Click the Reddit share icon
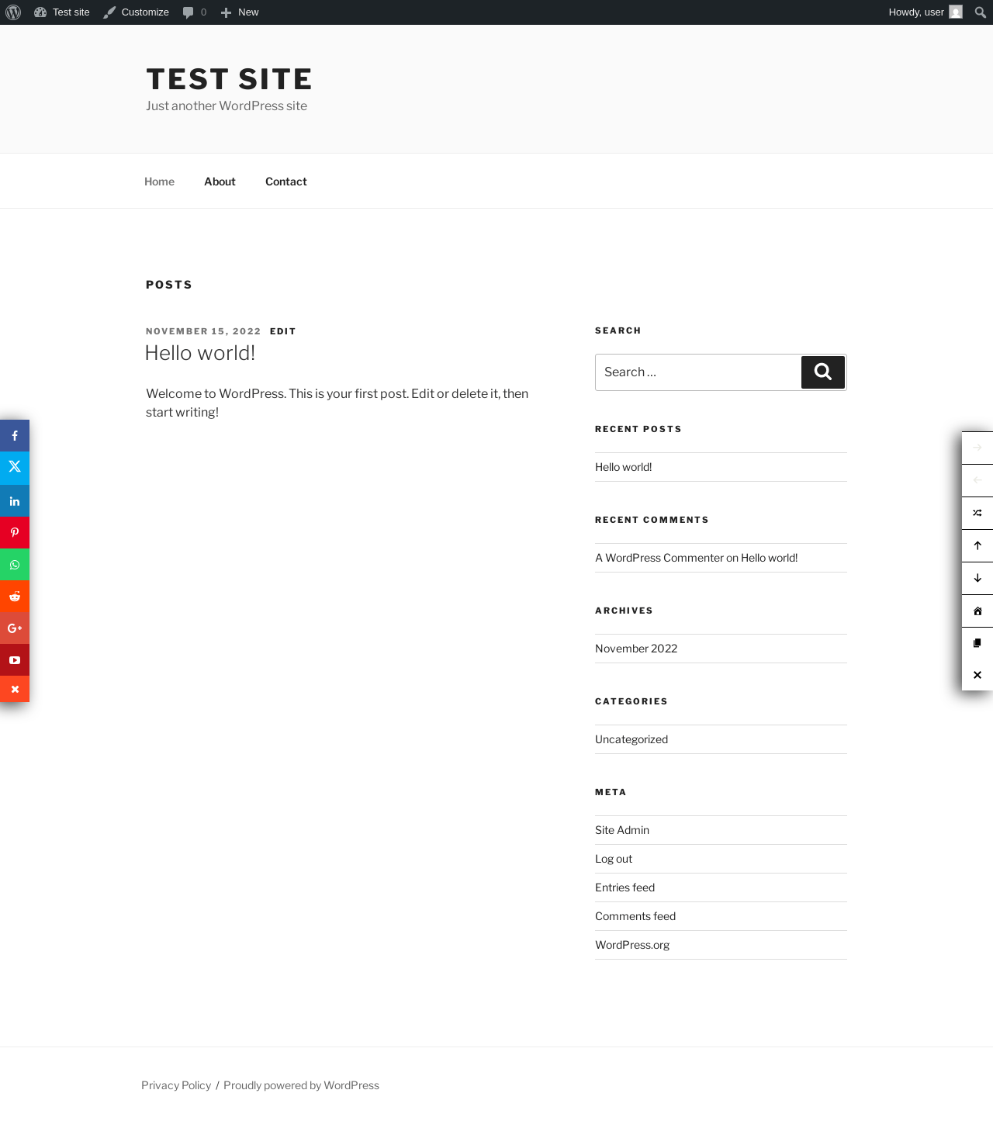This screenshot has height=1121, width=993. 15,597
